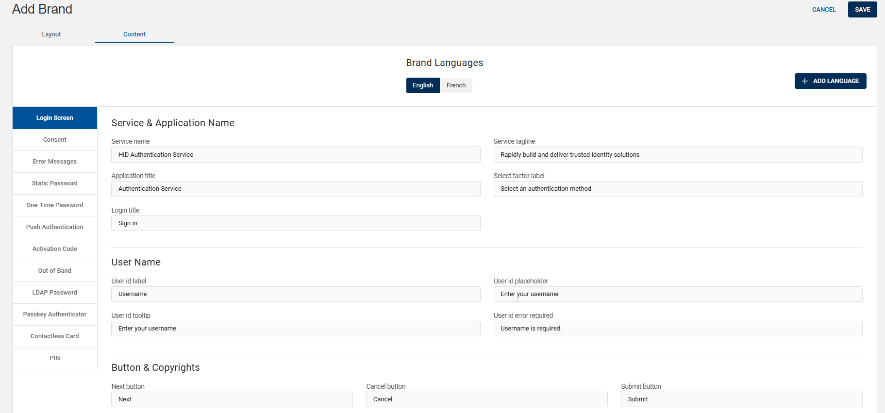The image size is (885, 413).
Task: Edit the User id placeholder field
Action: click(678, 294)
